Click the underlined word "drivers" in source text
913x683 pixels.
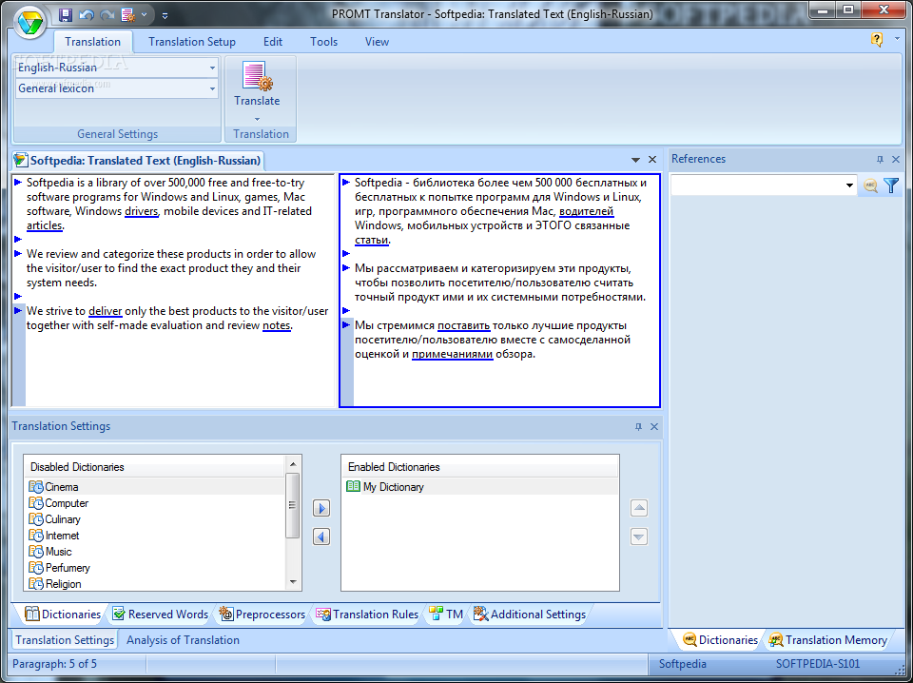coord(142,211)
